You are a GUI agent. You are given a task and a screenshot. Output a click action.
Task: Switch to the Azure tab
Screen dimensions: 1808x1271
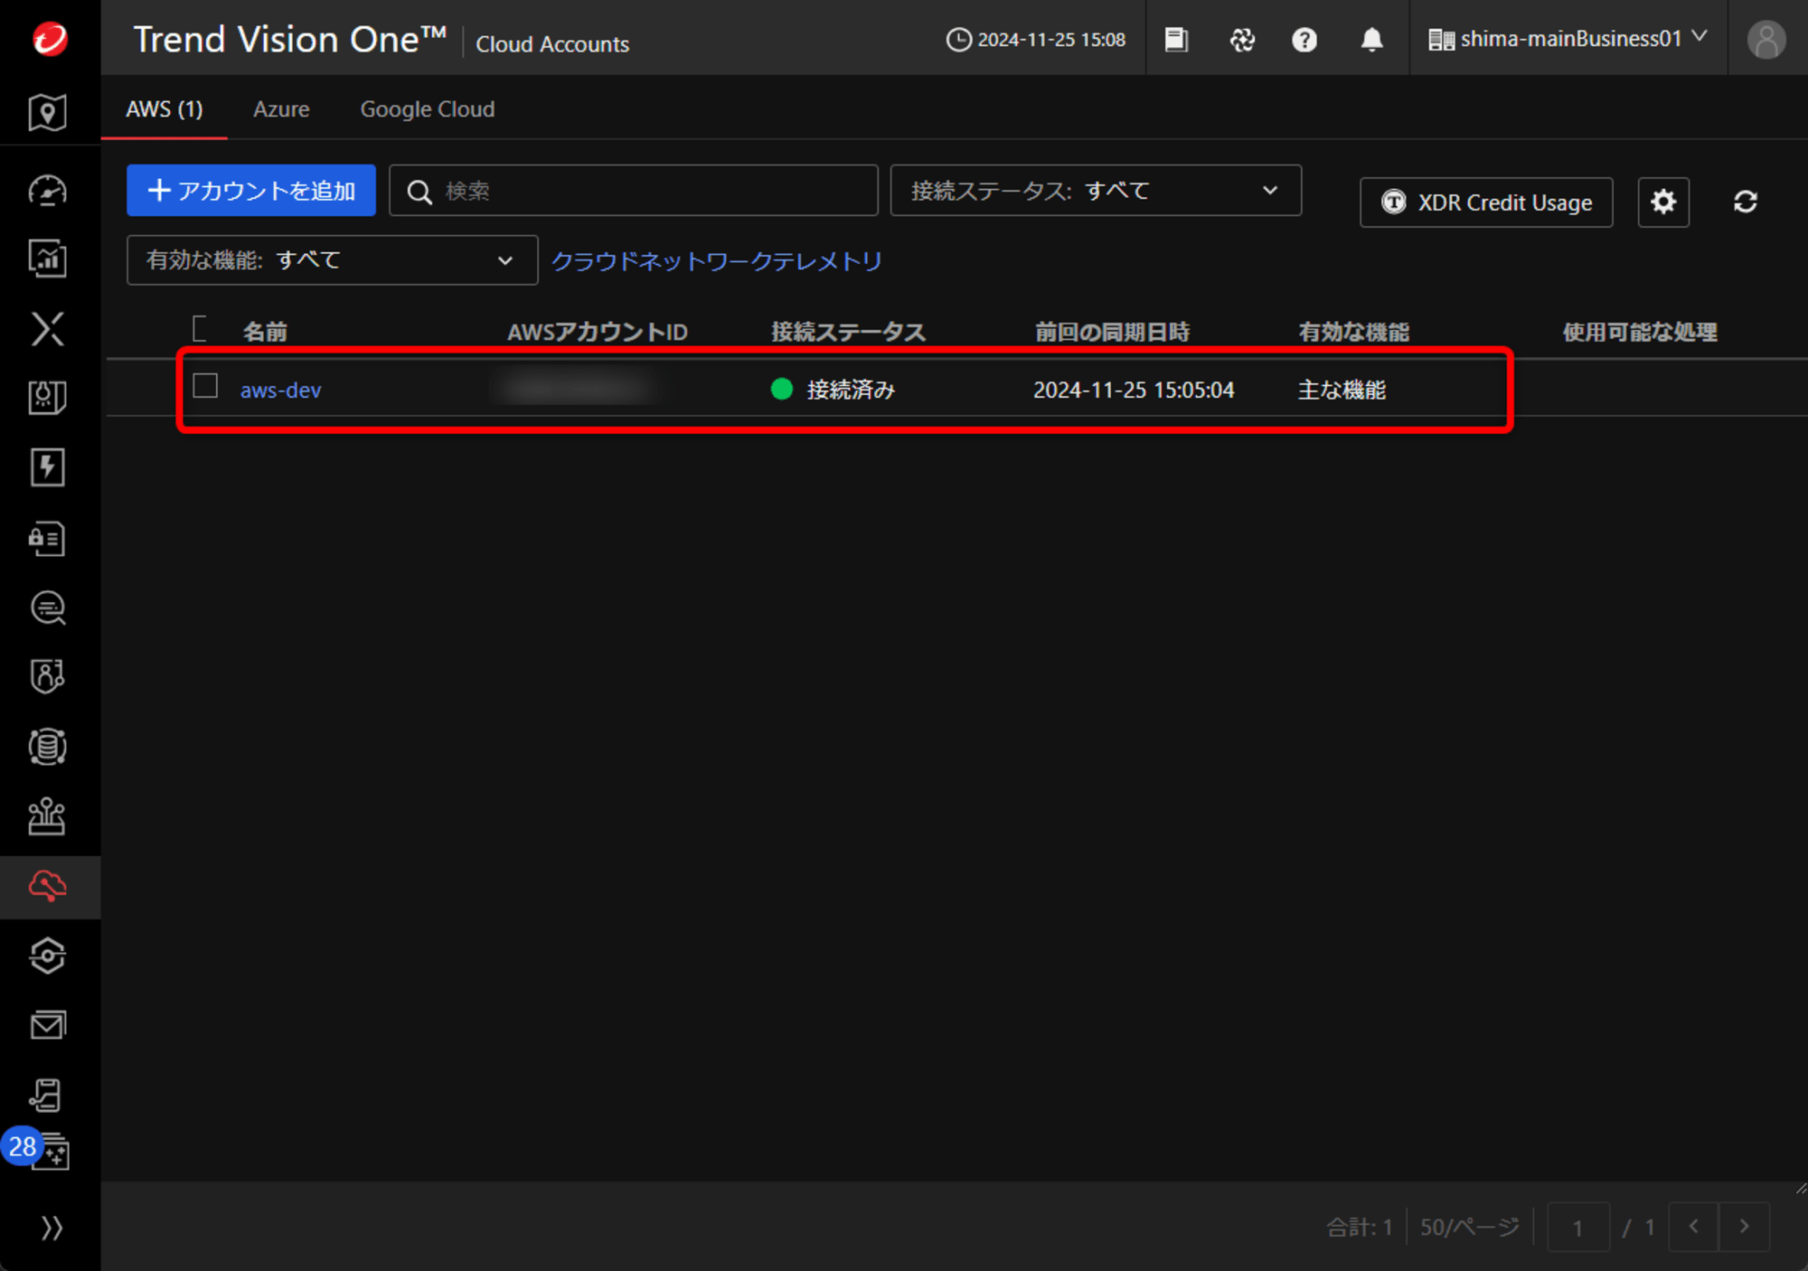click(x=279, y=108)
